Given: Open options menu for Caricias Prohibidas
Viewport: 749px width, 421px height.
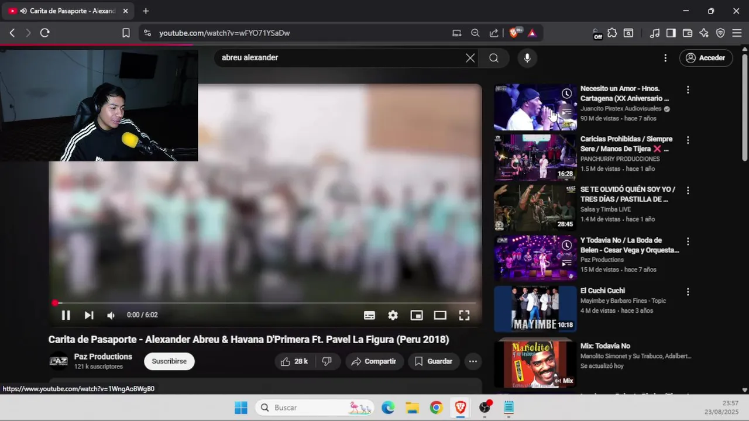Looking at the screenshot, I should pyautogui.click(x=688, y=140).
